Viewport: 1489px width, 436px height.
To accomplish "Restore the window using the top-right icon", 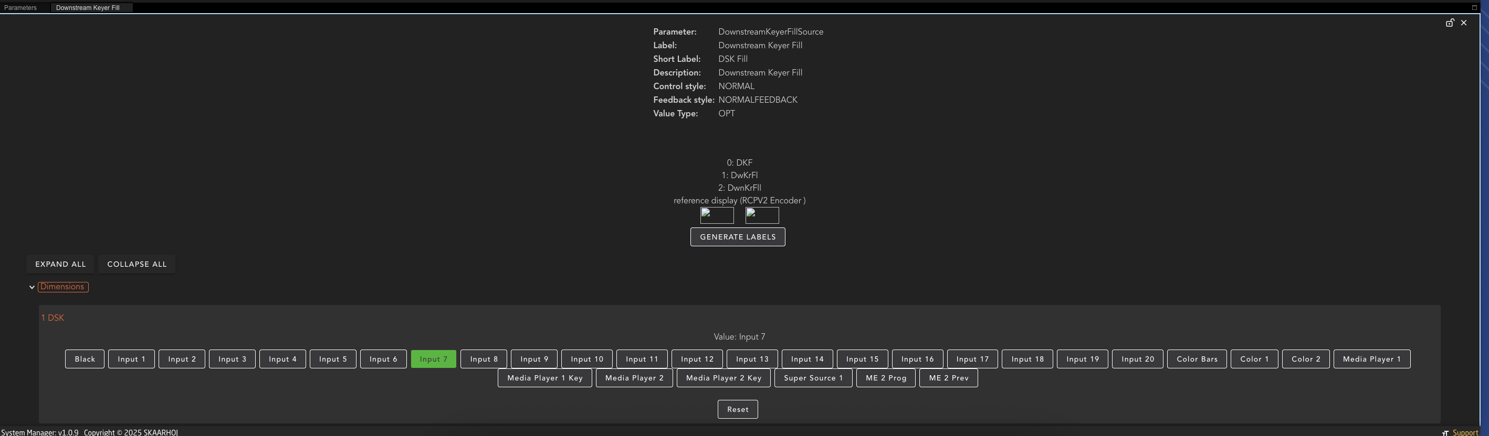I will pos(1474,7).
